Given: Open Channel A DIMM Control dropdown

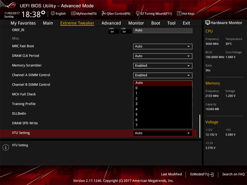Looking at the screenshot, I should point(163,75).
